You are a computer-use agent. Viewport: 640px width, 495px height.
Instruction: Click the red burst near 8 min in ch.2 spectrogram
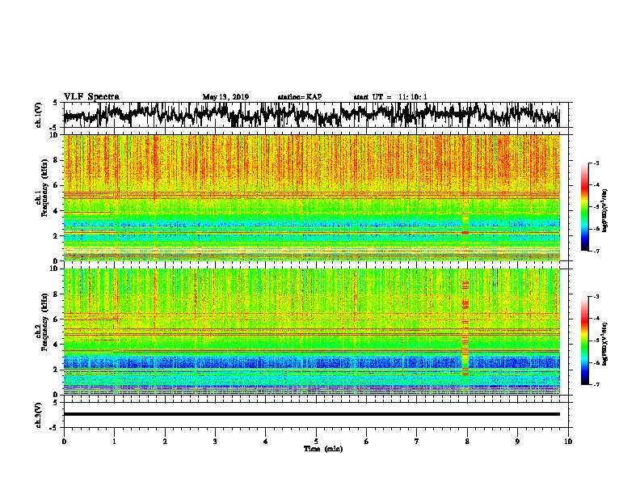465,328
